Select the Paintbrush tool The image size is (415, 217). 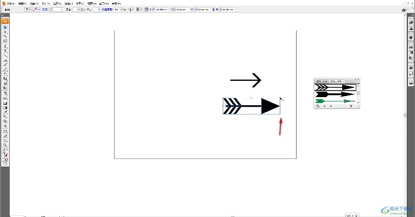[5, 65]
